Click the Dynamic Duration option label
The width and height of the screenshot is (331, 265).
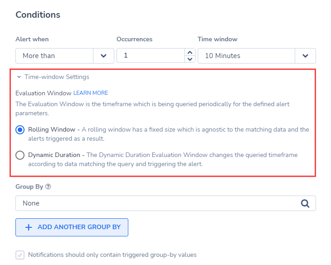54,155
